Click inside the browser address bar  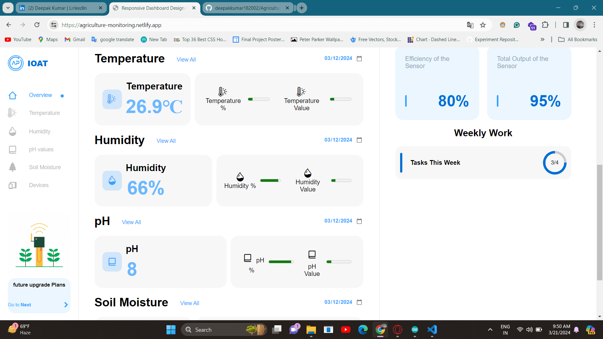click(x=188, y=25)
